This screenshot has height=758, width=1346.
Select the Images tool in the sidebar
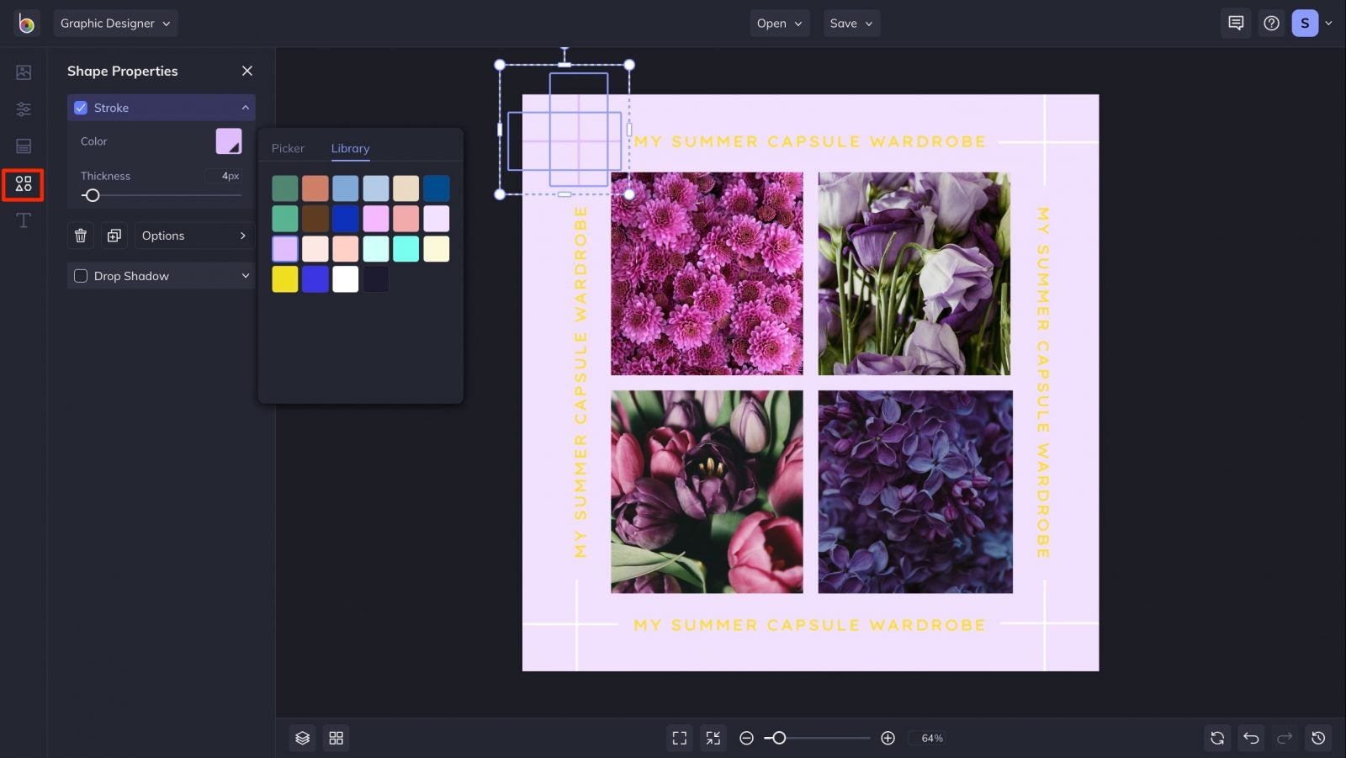pos(23,72)
